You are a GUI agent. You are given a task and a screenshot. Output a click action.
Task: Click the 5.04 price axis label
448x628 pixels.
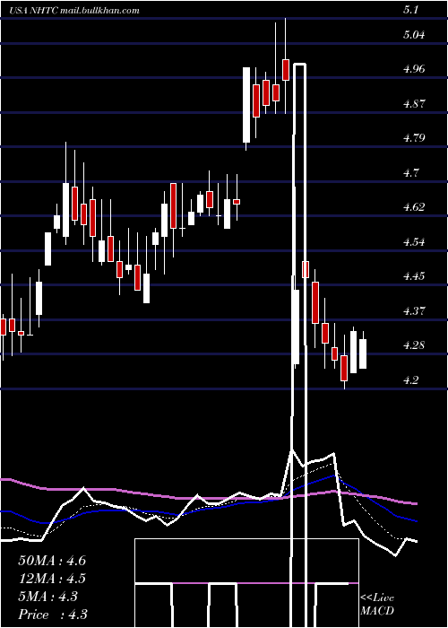click(414, 35)
